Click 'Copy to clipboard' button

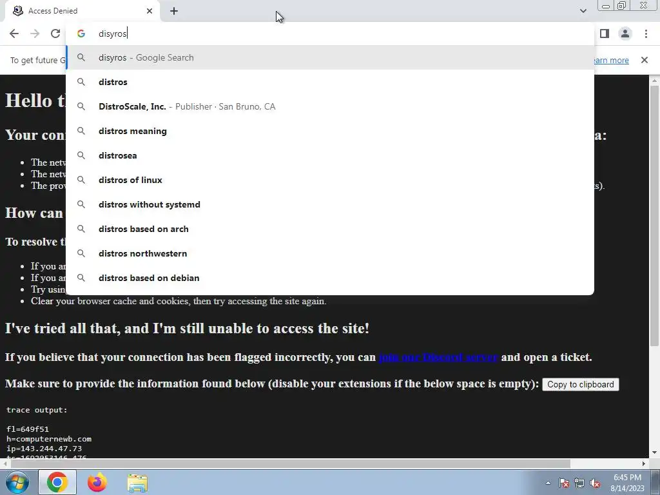pyautogui.click(x=581, y=384)
